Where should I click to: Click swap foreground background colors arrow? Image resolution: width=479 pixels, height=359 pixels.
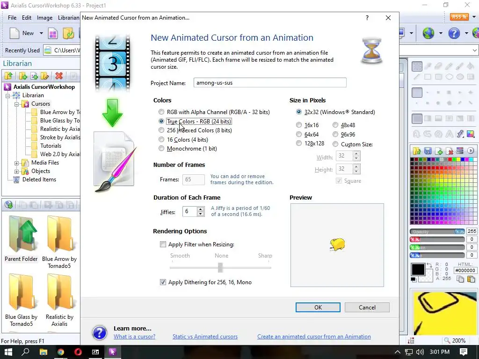click(x=429, y=266)
